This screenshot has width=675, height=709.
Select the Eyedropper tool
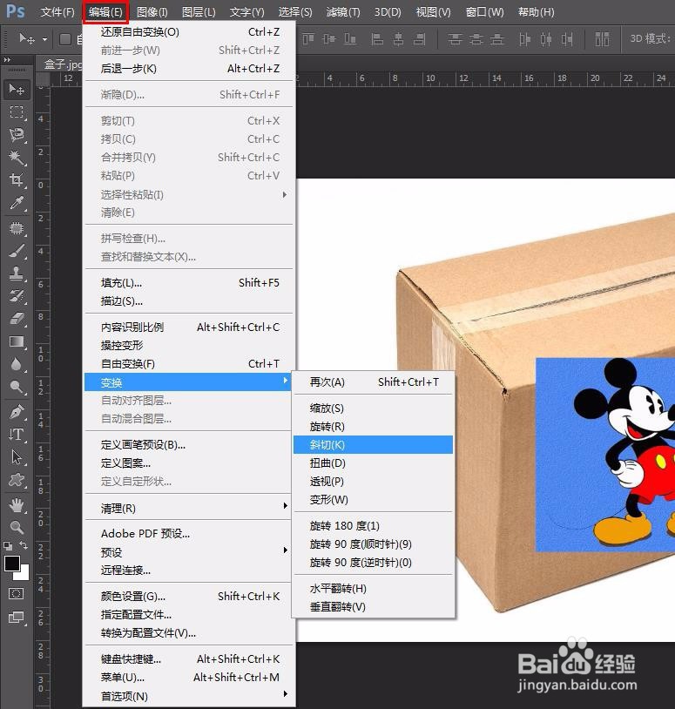pyautogui.click(x=17, y=203)
